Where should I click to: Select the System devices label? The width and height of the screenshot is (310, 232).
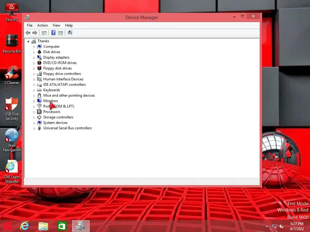(x=55, y=123)
